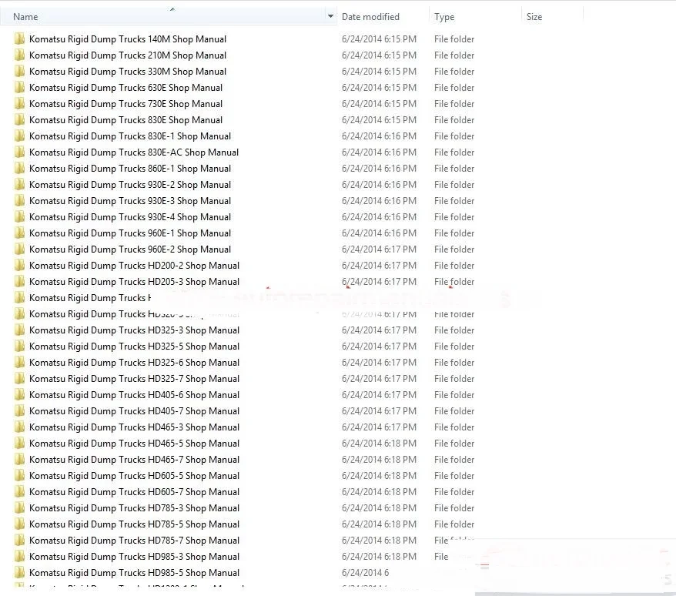
Task: Click folder icon of 860E-1 Shop Manual
Action: [19, 169]
